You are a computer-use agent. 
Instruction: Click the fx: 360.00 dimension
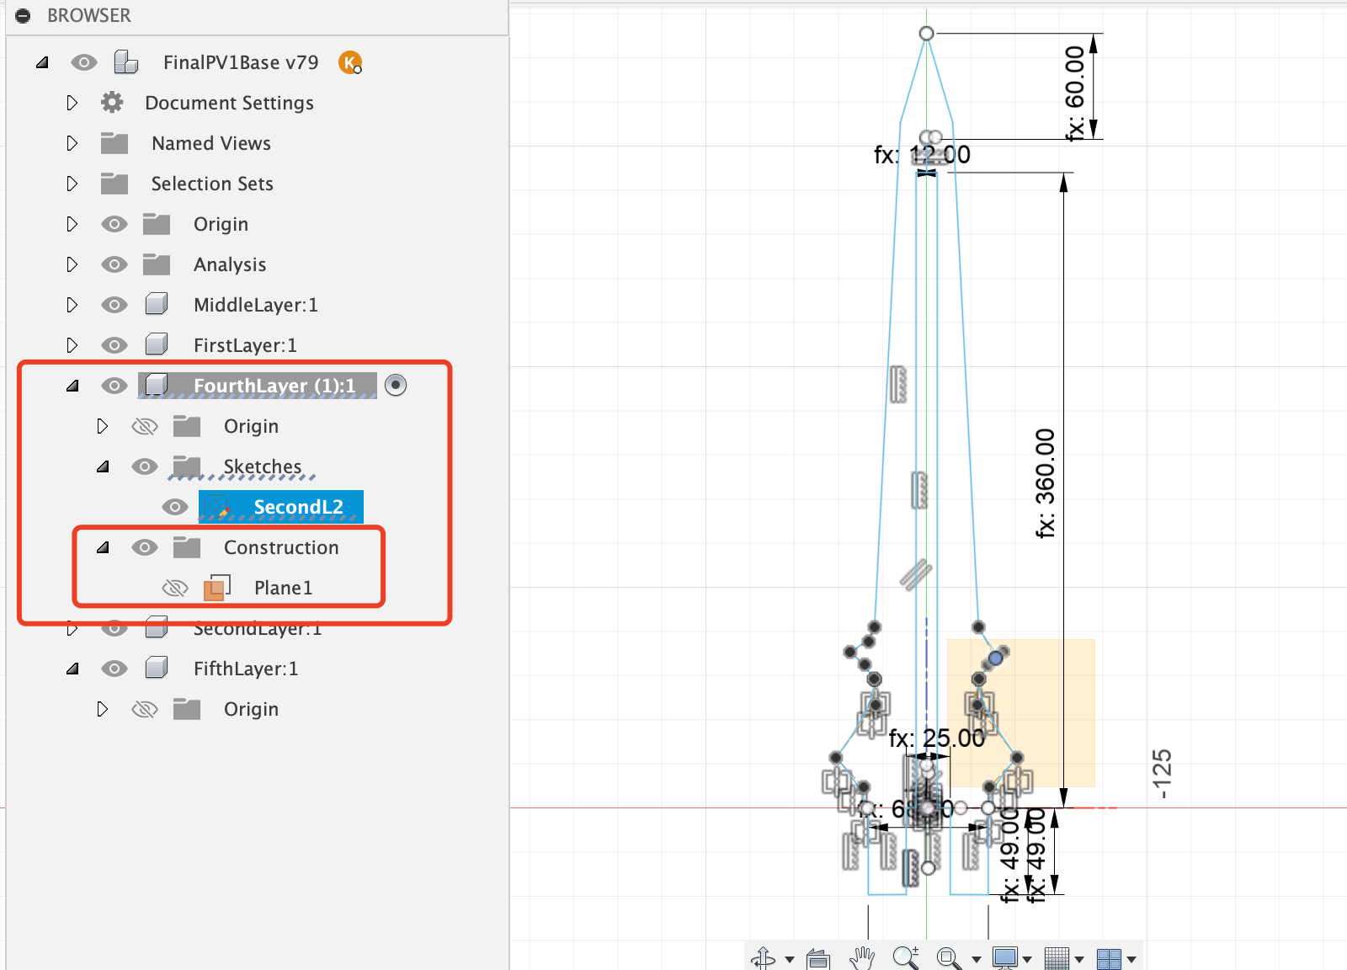click(1045, 483)
